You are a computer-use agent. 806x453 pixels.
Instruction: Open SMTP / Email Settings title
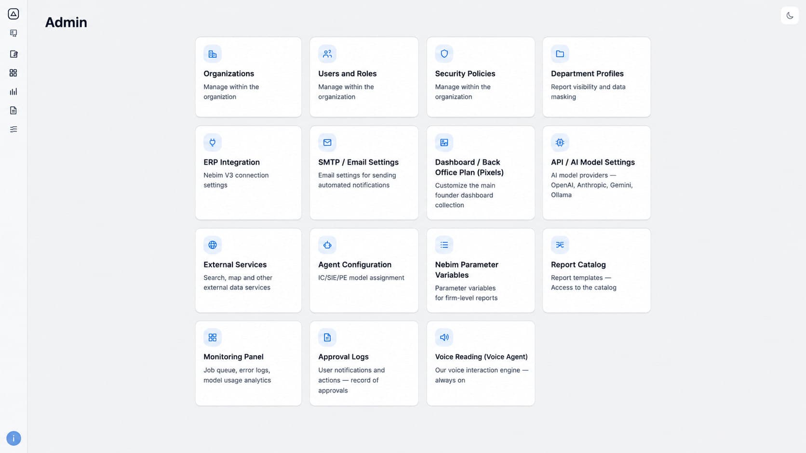click(358, 162)
